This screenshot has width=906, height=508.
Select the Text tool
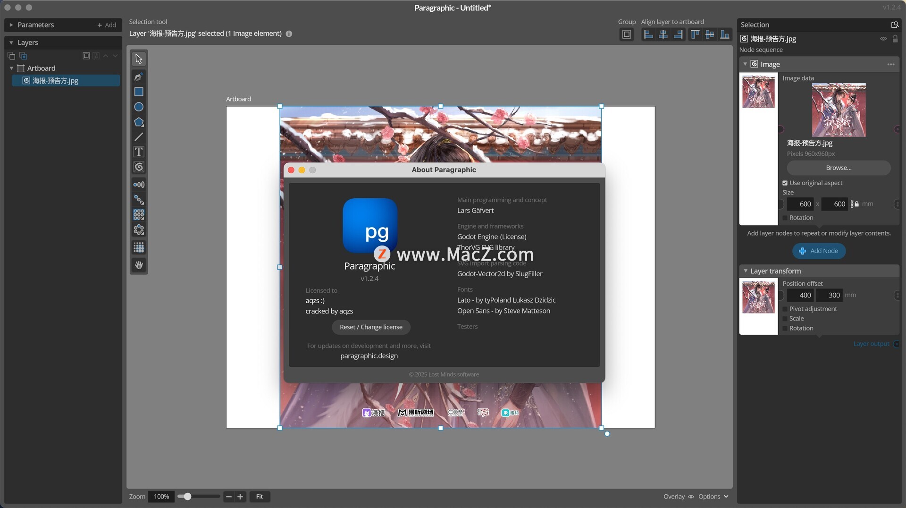(x=139, y=152)
